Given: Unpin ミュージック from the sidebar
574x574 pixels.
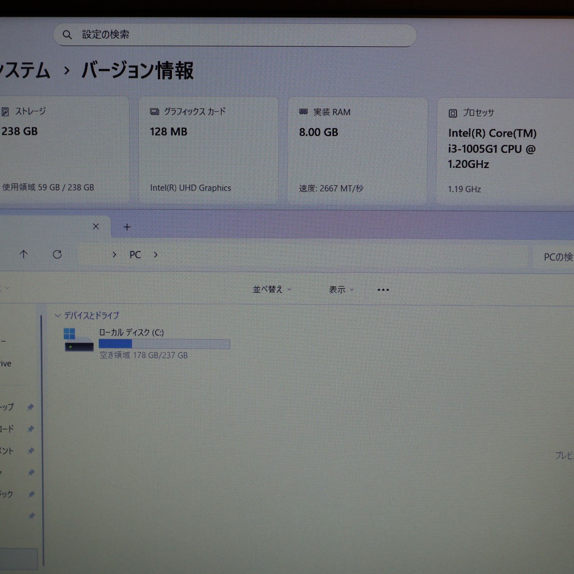Looking at the screenshot, I should 31,494.
